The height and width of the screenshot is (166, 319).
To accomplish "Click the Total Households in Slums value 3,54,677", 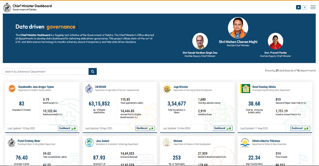I will pyautogui.click(x=177, y=104).
